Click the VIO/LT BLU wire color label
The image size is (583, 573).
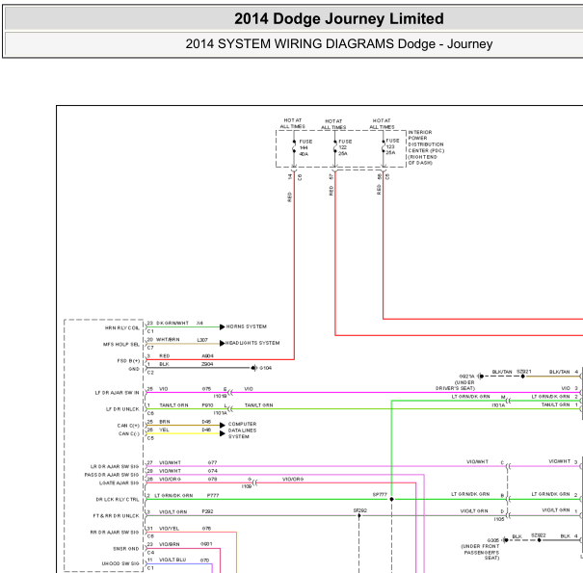click(172, 560)
